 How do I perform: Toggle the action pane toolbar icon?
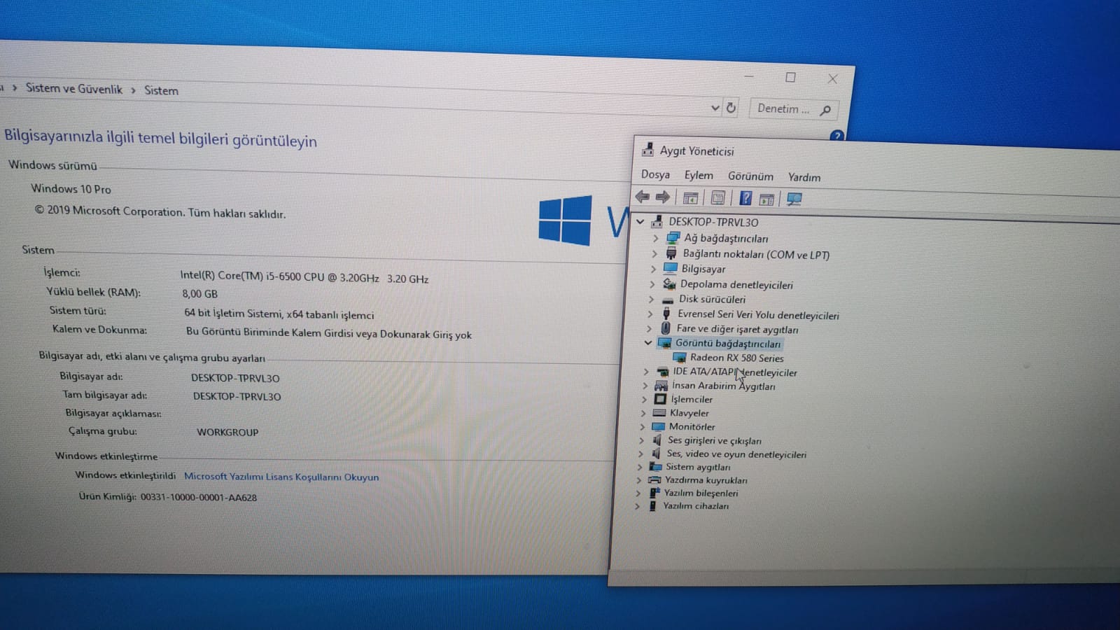[x=766, y=199]
